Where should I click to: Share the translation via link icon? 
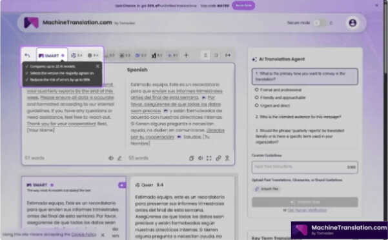tap(218, 158)
